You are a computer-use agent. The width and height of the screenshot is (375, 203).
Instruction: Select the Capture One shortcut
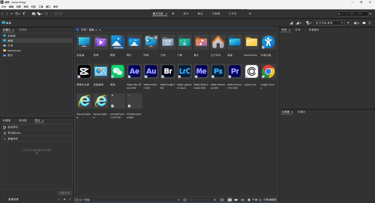tap(252, 71)
